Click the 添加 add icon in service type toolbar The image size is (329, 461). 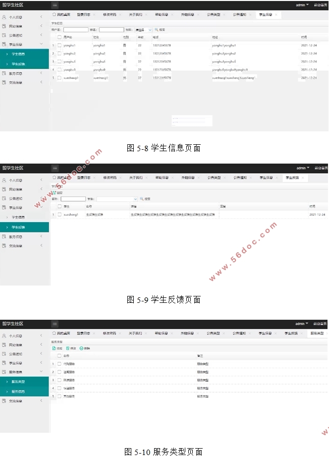point(54,348)
